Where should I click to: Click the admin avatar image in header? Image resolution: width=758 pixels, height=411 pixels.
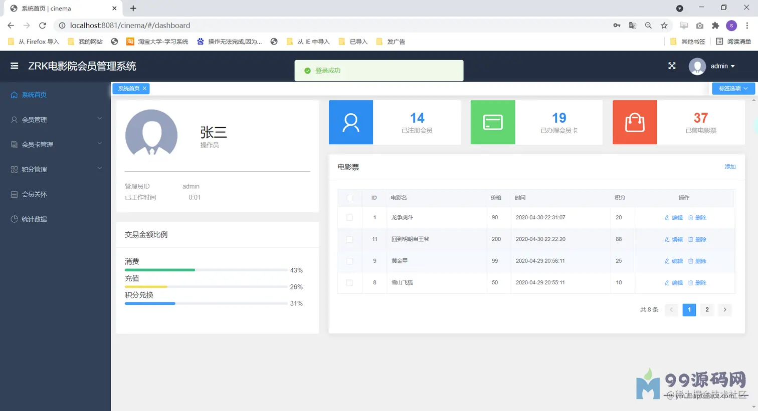(x=697, y=66)
